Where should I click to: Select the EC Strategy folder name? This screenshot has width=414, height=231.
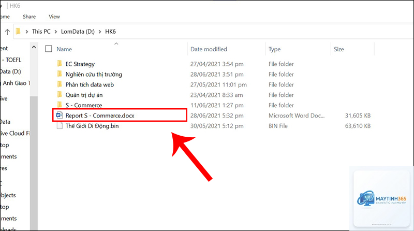tap(80, 64)
